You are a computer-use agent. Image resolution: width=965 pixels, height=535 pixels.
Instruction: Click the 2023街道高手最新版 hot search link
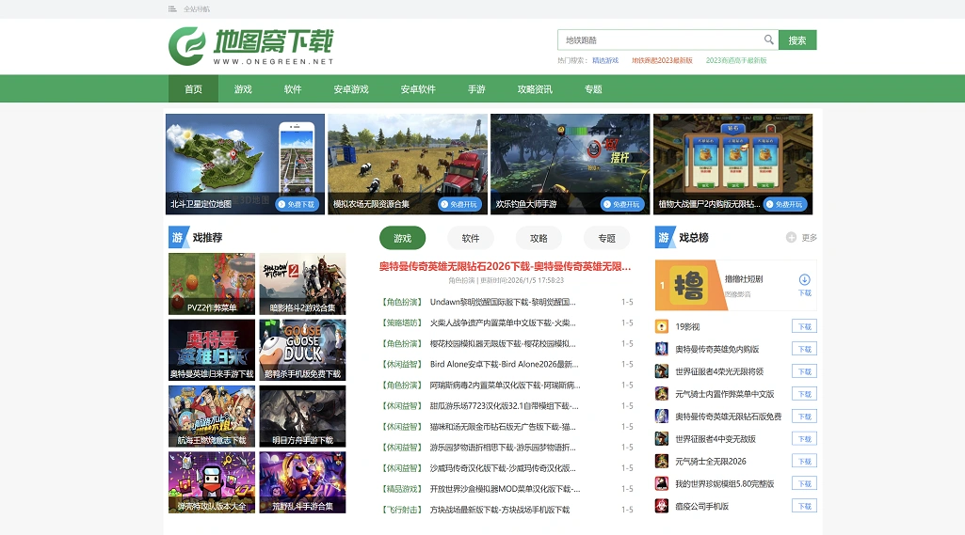(736, 60)
